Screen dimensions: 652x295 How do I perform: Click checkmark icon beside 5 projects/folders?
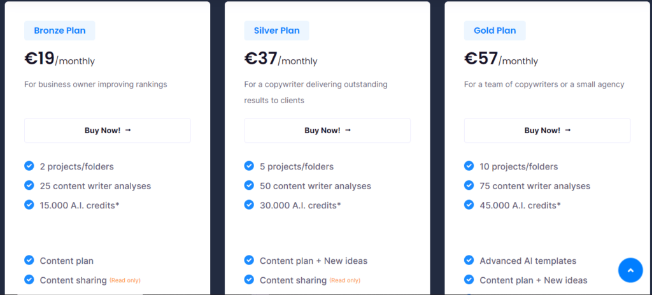coord(249,166)
